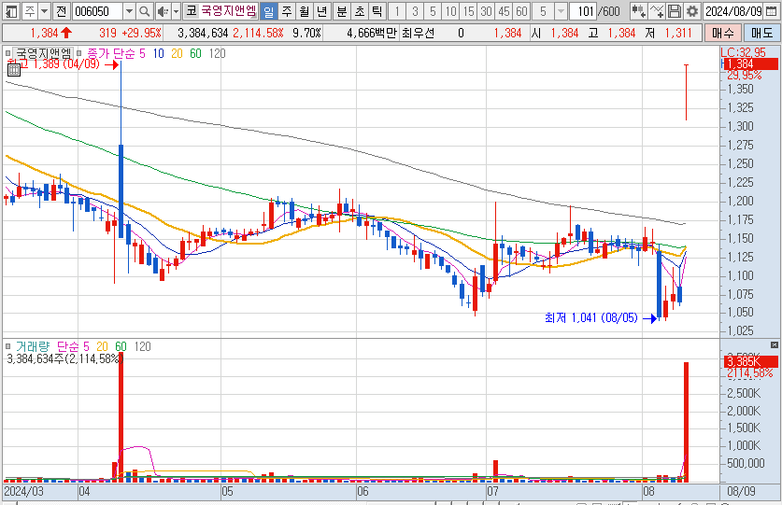This screenshot has height=505, width=782.
Task: Switch to 초 second chart
Action: (360, 11)
